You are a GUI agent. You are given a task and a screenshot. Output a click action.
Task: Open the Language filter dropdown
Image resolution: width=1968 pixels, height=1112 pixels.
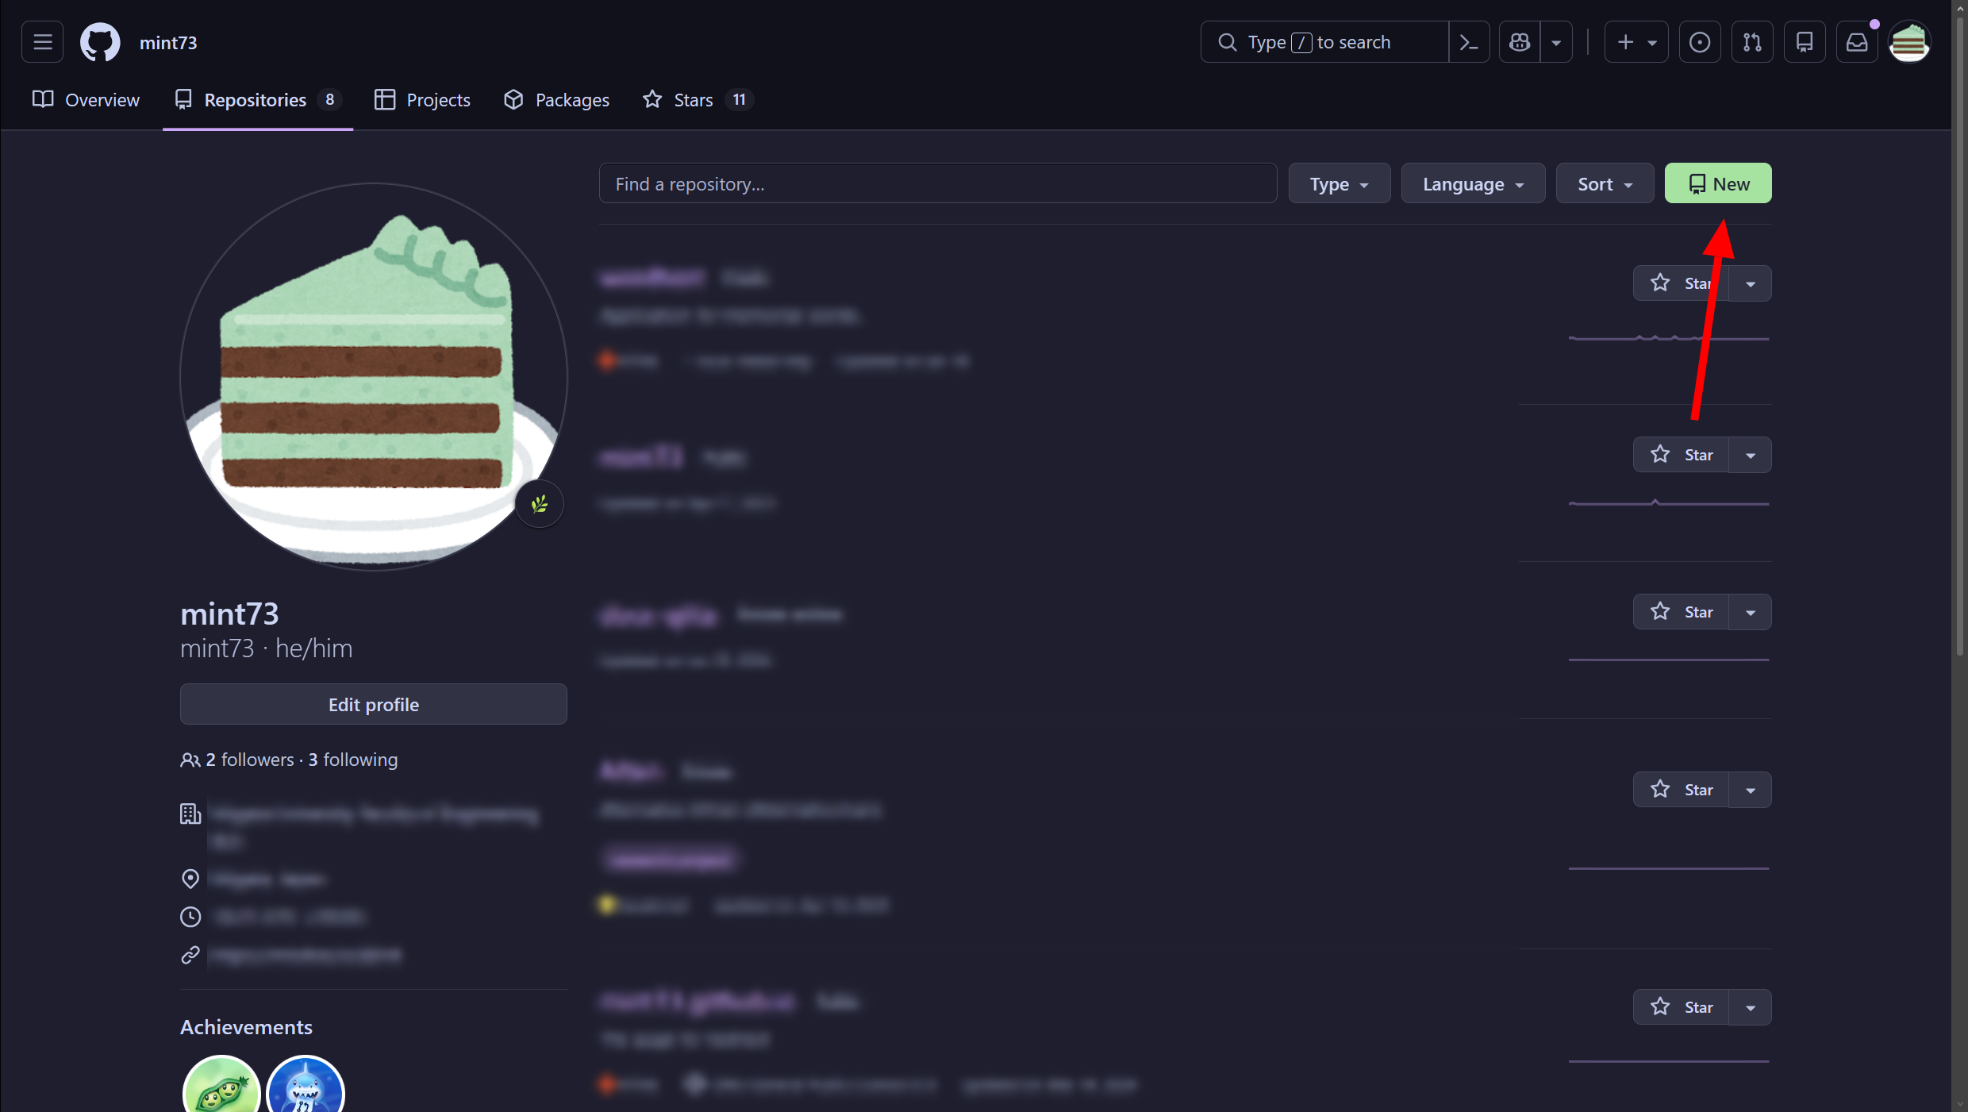tap(1473, 183)
